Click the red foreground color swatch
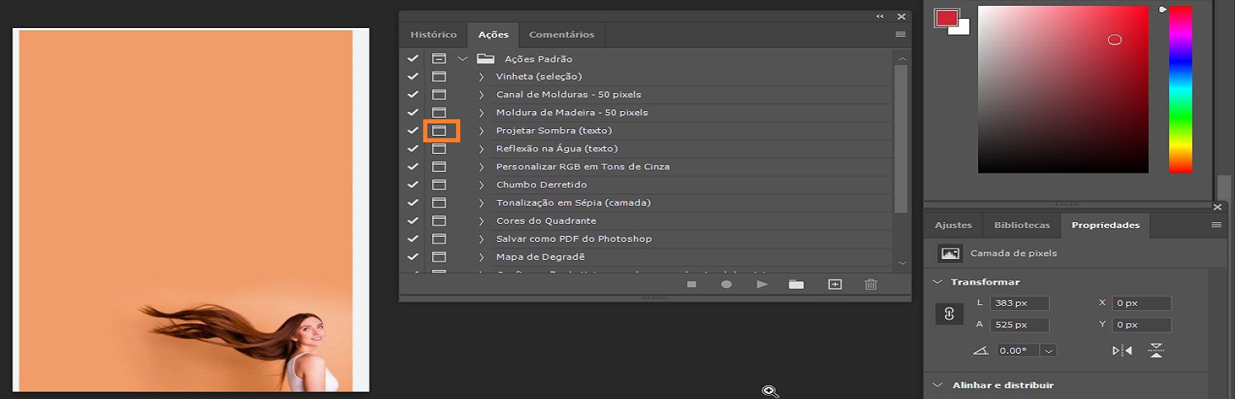 tap(945, 16)
